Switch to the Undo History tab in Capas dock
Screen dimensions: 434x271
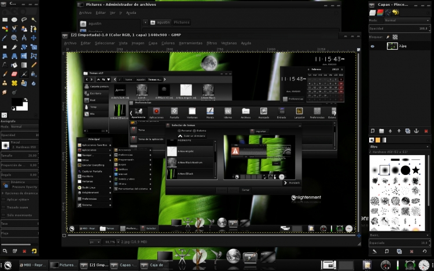(396, 13)
